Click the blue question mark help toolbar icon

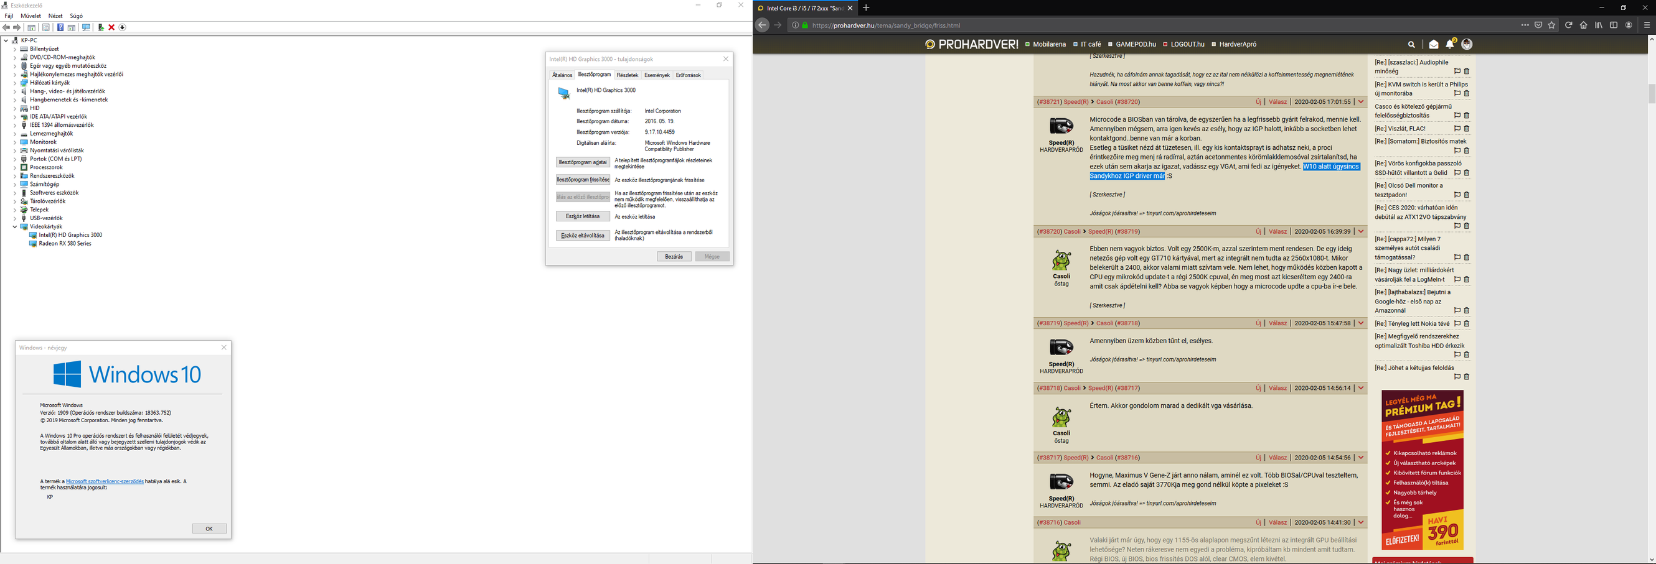[60, 27]
